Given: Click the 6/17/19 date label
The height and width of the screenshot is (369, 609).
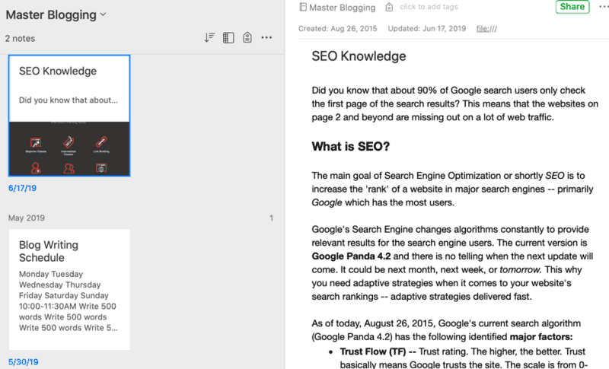Looking at the screenshot, I should pyautogui.click(x=23, y=188).
